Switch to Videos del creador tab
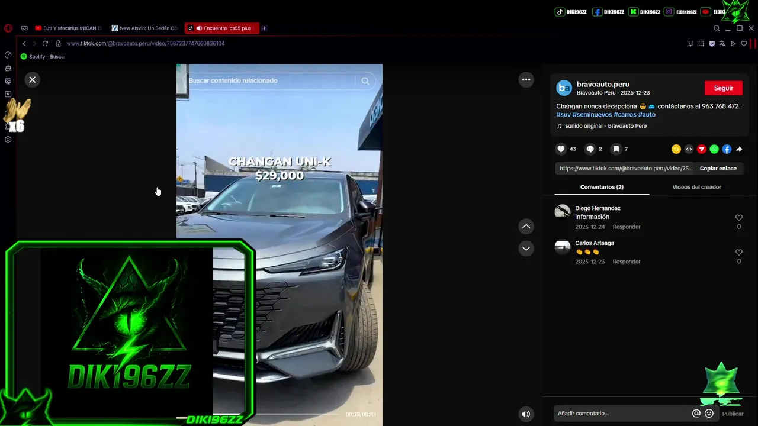This screenshot has width=758, height=426. (x=696, y=187)
